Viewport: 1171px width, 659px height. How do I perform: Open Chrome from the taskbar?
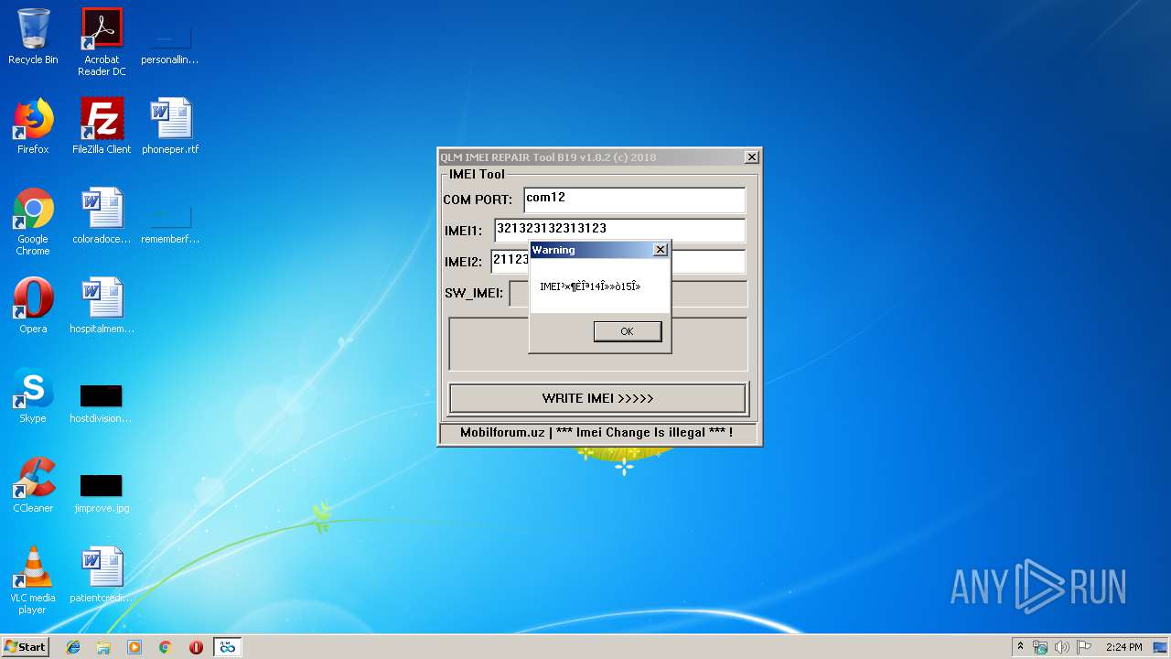pyautogui.click(x=166, y=647)
